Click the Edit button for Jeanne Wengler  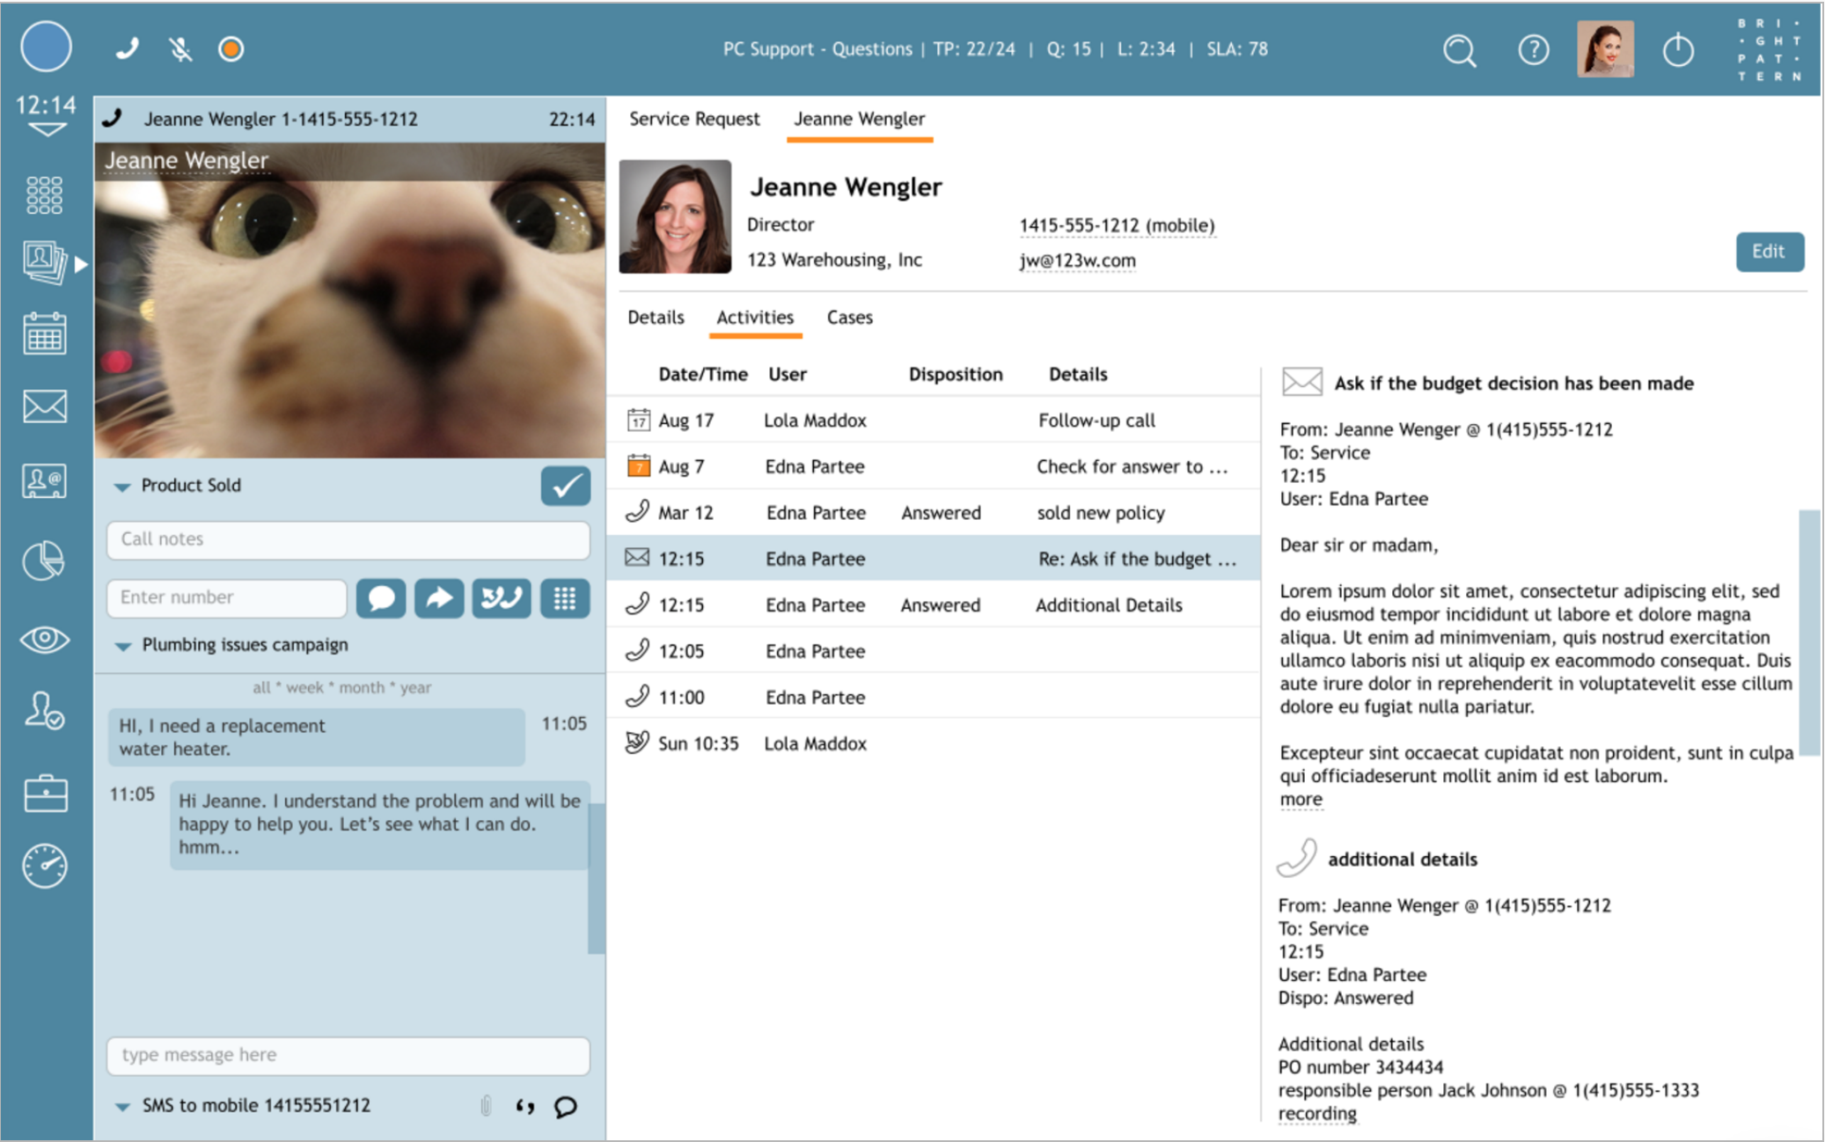pyautogui.click(x=1767, y=252)
